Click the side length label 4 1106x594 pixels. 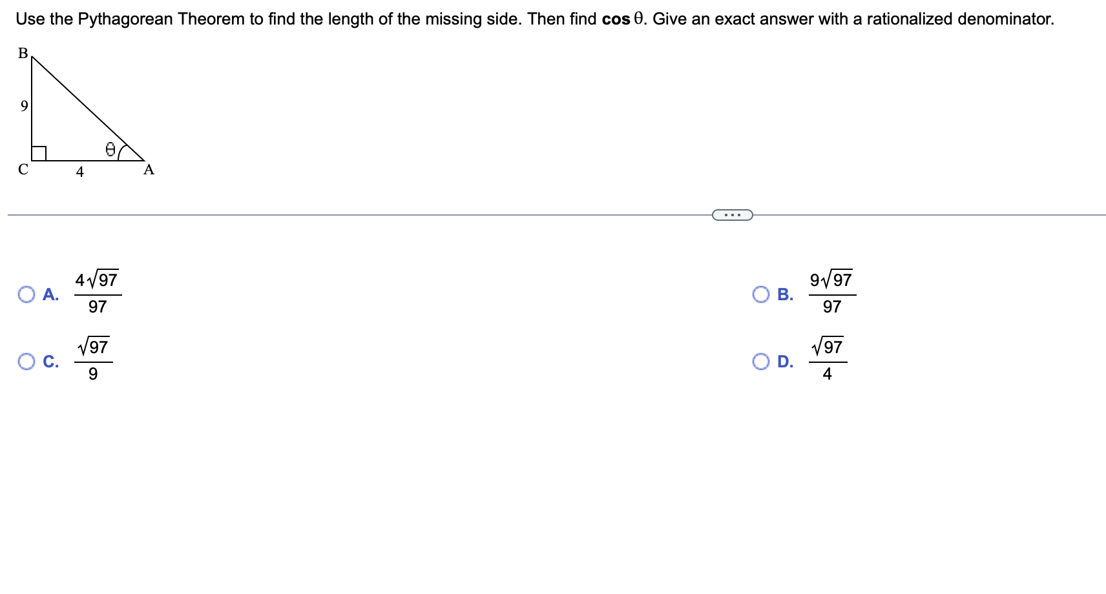79,172
